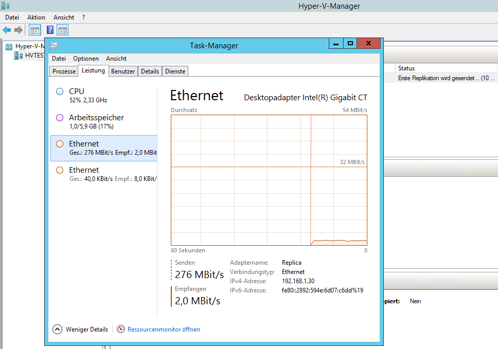Switch to the Benutzer tab

pos(123,71)
